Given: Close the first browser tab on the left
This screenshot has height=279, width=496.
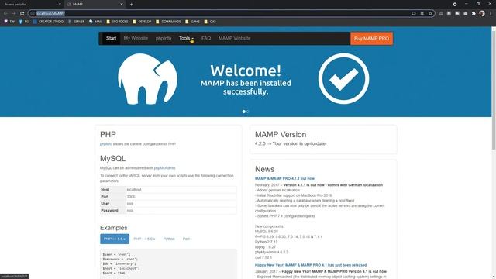Looking at the screenshot, I should (x=60, y=5).
